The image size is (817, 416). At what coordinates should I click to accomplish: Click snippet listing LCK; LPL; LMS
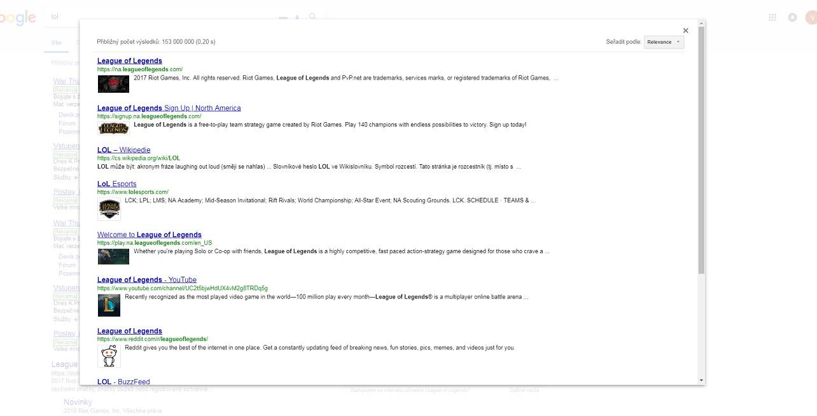point(330,200)
